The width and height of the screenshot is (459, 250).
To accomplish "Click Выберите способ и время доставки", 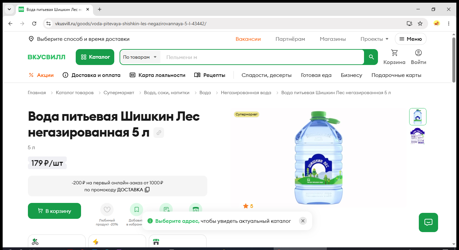I will pos(83,39).
